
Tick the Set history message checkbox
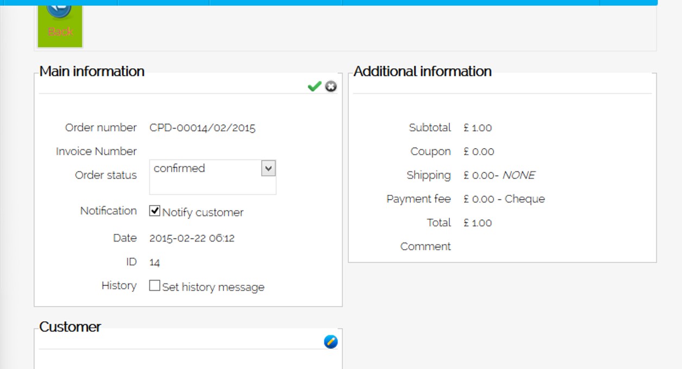155,285
